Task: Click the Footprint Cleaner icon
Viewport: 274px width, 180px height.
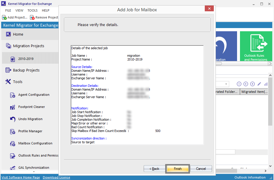Action: click(13, 107)
